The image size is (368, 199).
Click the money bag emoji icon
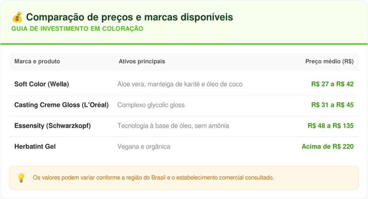[x=17, y=17]
